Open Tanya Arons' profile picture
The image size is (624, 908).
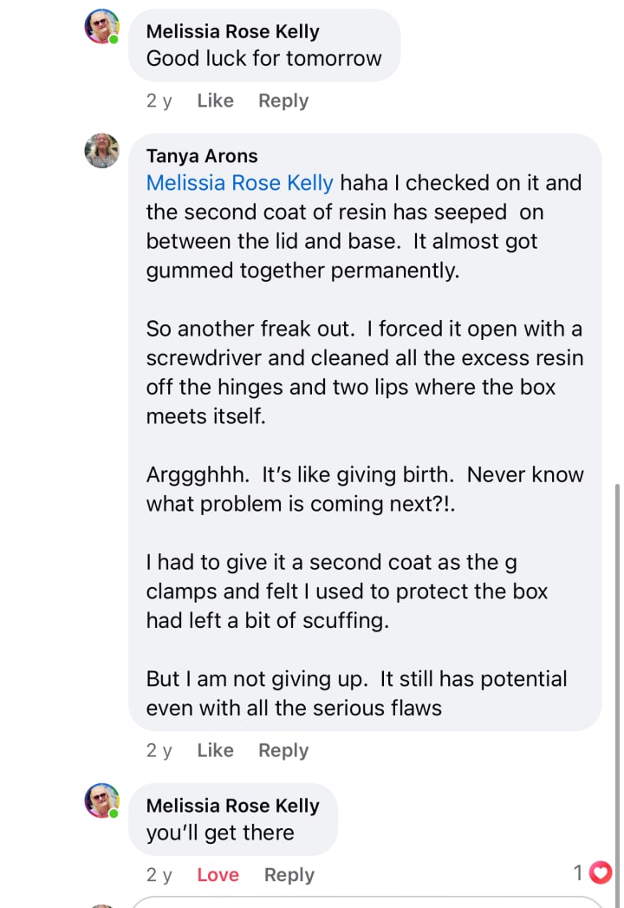pyautogui.click(x=101, y=151)
